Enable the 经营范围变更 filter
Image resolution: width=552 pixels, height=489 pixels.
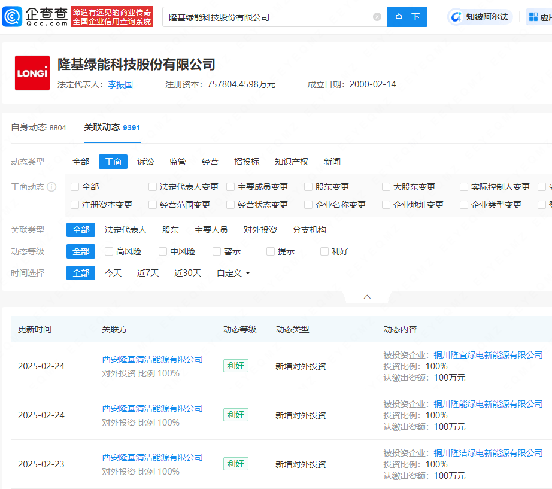(x=153, y=205)
